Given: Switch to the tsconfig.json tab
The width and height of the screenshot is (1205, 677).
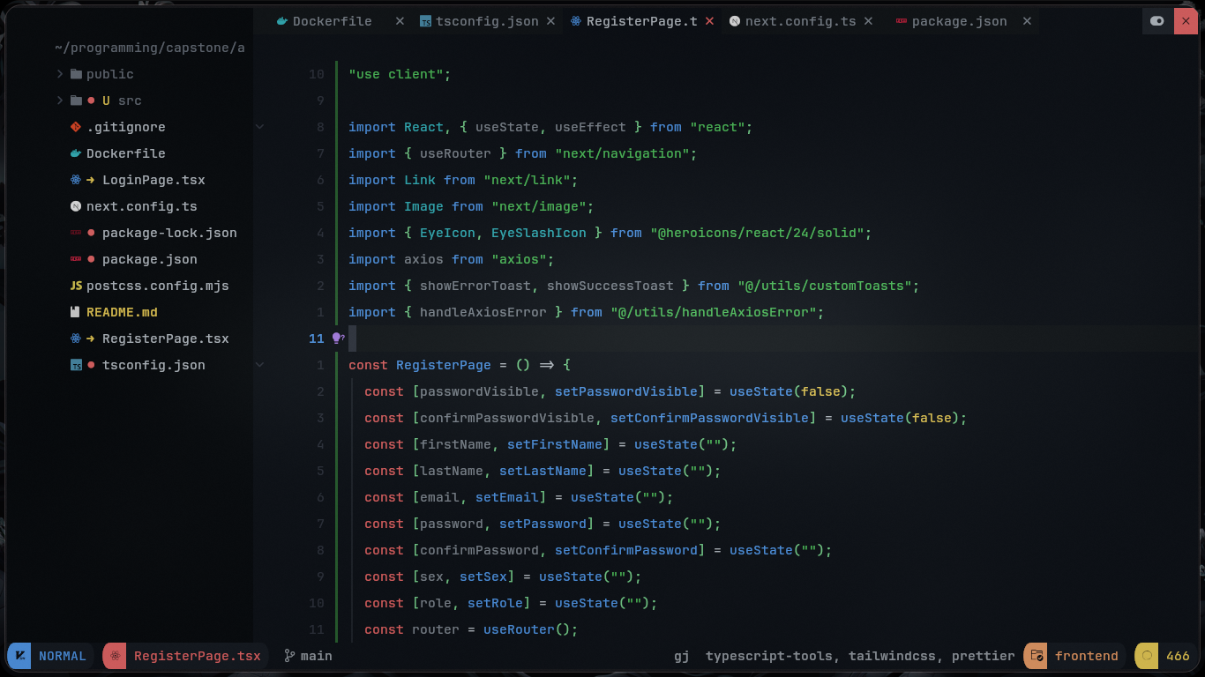Looking at the screenshot, I should click(x=487, y=21).
